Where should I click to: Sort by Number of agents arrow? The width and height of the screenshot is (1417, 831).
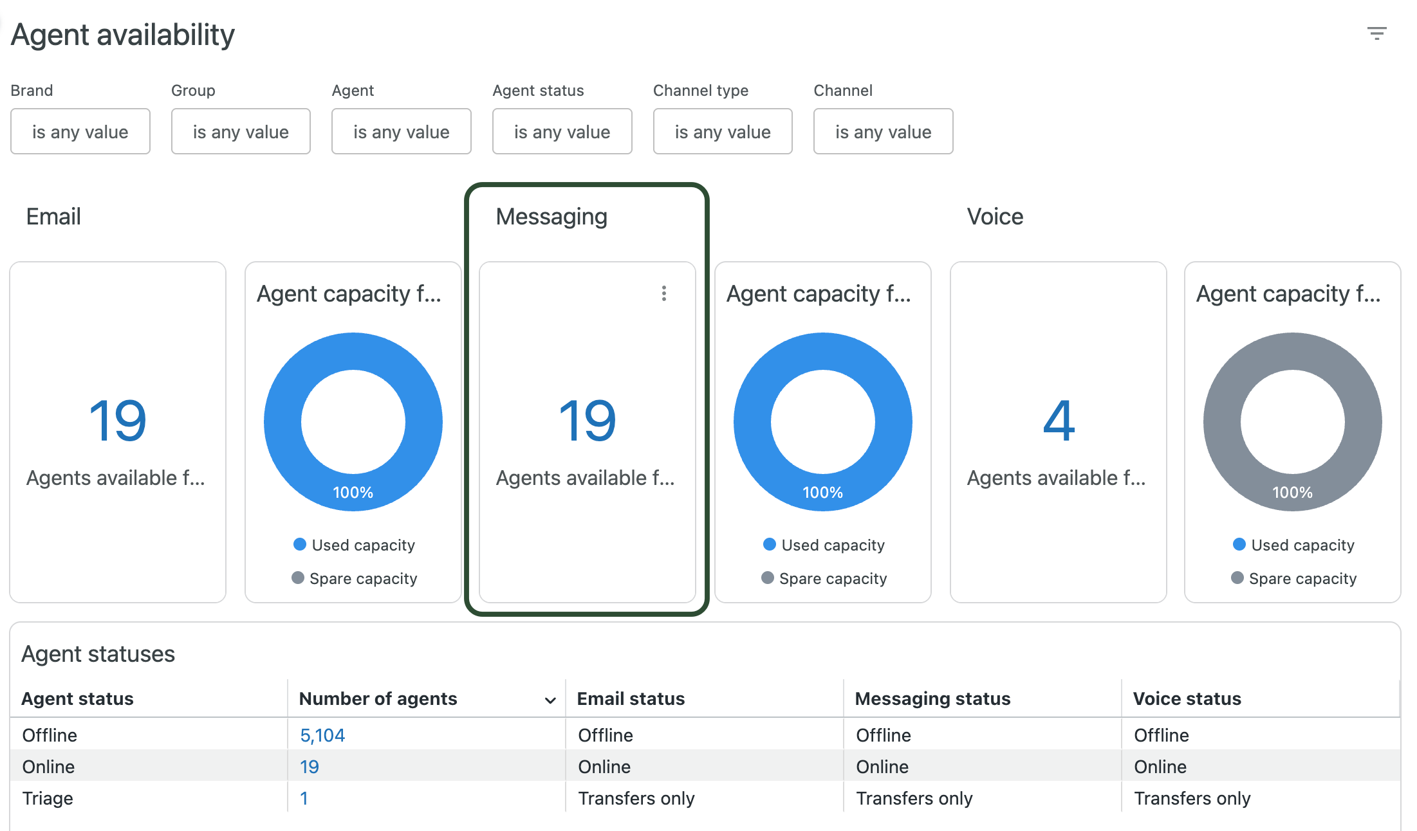point(550,700)
